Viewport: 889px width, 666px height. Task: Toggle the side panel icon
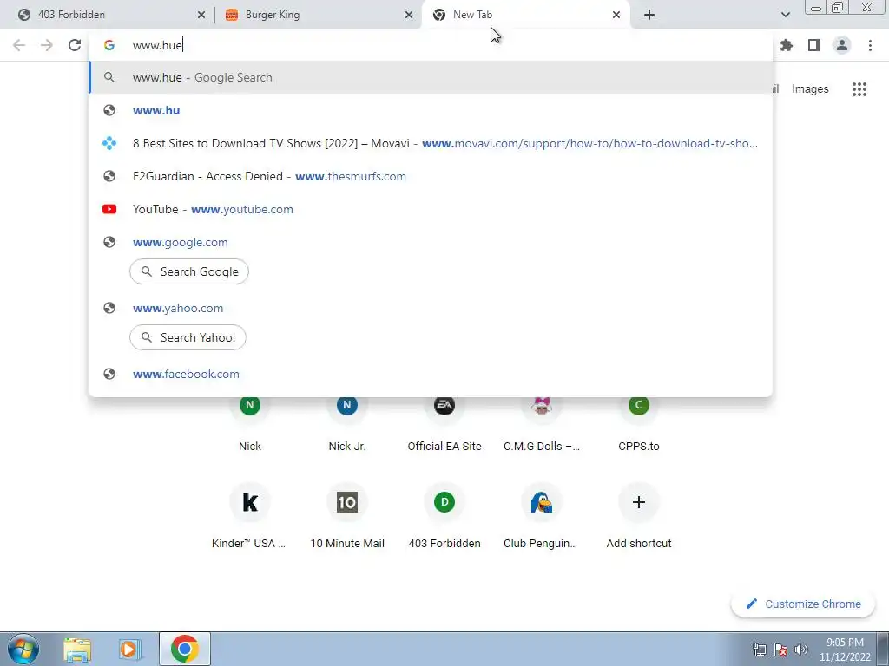[x=814, y=45]
